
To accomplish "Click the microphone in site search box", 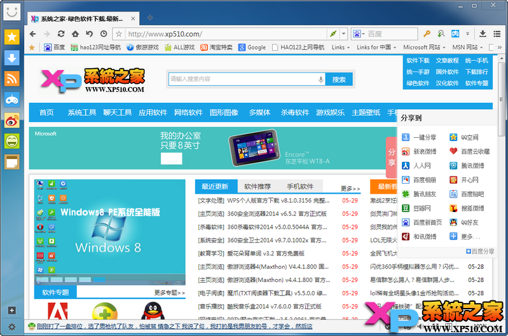I will [x=320, y=79].
